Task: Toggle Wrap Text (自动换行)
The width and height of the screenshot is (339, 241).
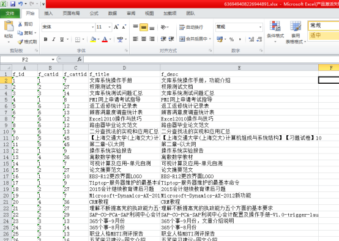Action: [191, 27]
